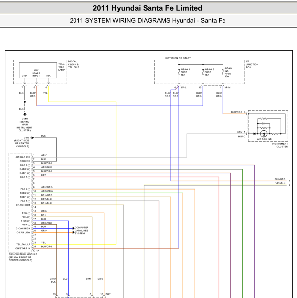The image size is (297, 298).
Task: Click the "TELL-TALE LAMP" label
Action: pos(61,67)
